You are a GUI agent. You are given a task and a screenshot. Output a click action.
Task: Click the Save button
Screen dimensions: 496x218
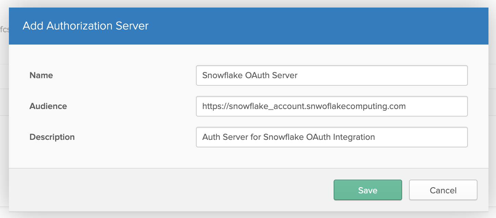368,190
